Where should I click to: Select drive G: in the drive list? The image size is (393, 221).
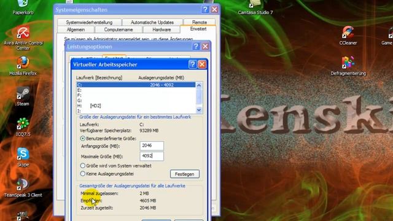136,101
